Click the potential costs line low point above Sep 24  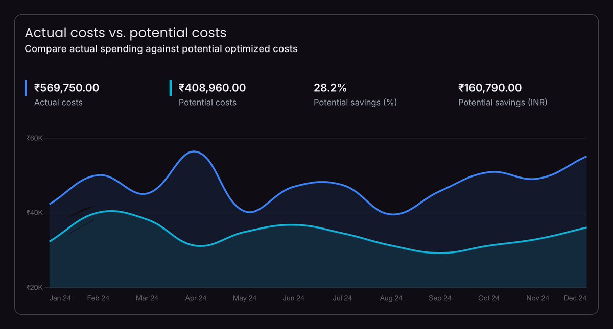441,252
